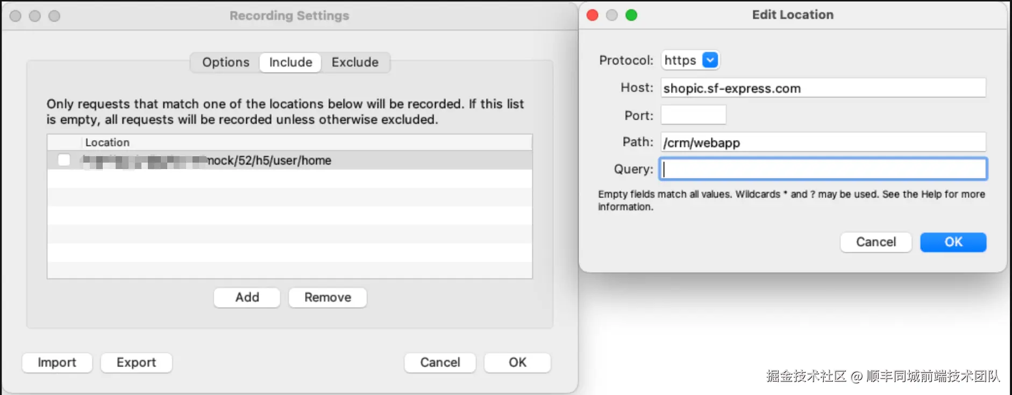
Task: Select the Include tab
Action: [x=290, y=62]
